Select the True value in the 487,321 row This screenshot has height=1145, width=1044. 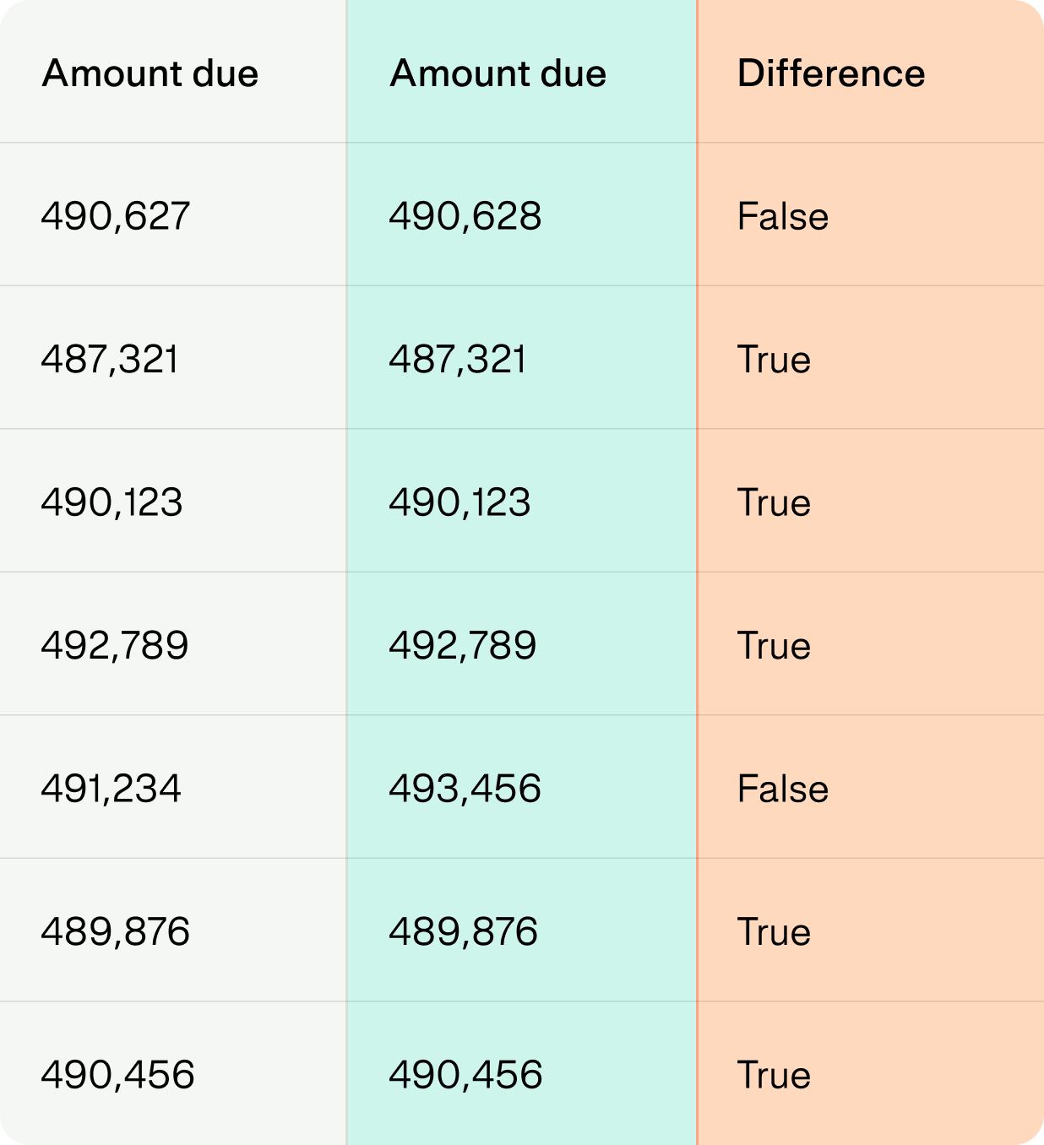coord(774,360)
